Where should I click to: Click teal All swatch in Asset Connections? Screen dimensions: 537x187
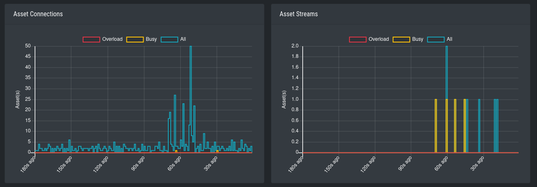click(x=170, y=39)
